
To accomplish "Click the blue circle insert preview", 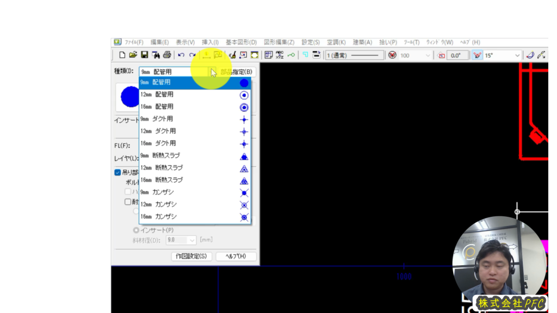I will tap(129, 96).
